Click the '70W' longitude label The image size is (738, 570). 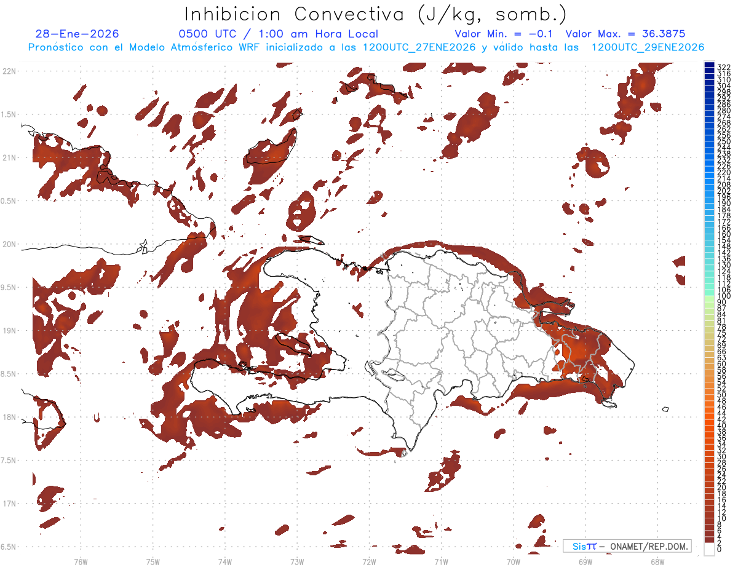tap(514, 561)
